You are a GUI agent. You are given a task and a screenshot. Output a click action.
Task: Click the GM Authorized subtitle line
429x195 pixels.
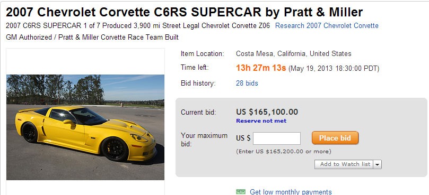(x=92, y=37)
